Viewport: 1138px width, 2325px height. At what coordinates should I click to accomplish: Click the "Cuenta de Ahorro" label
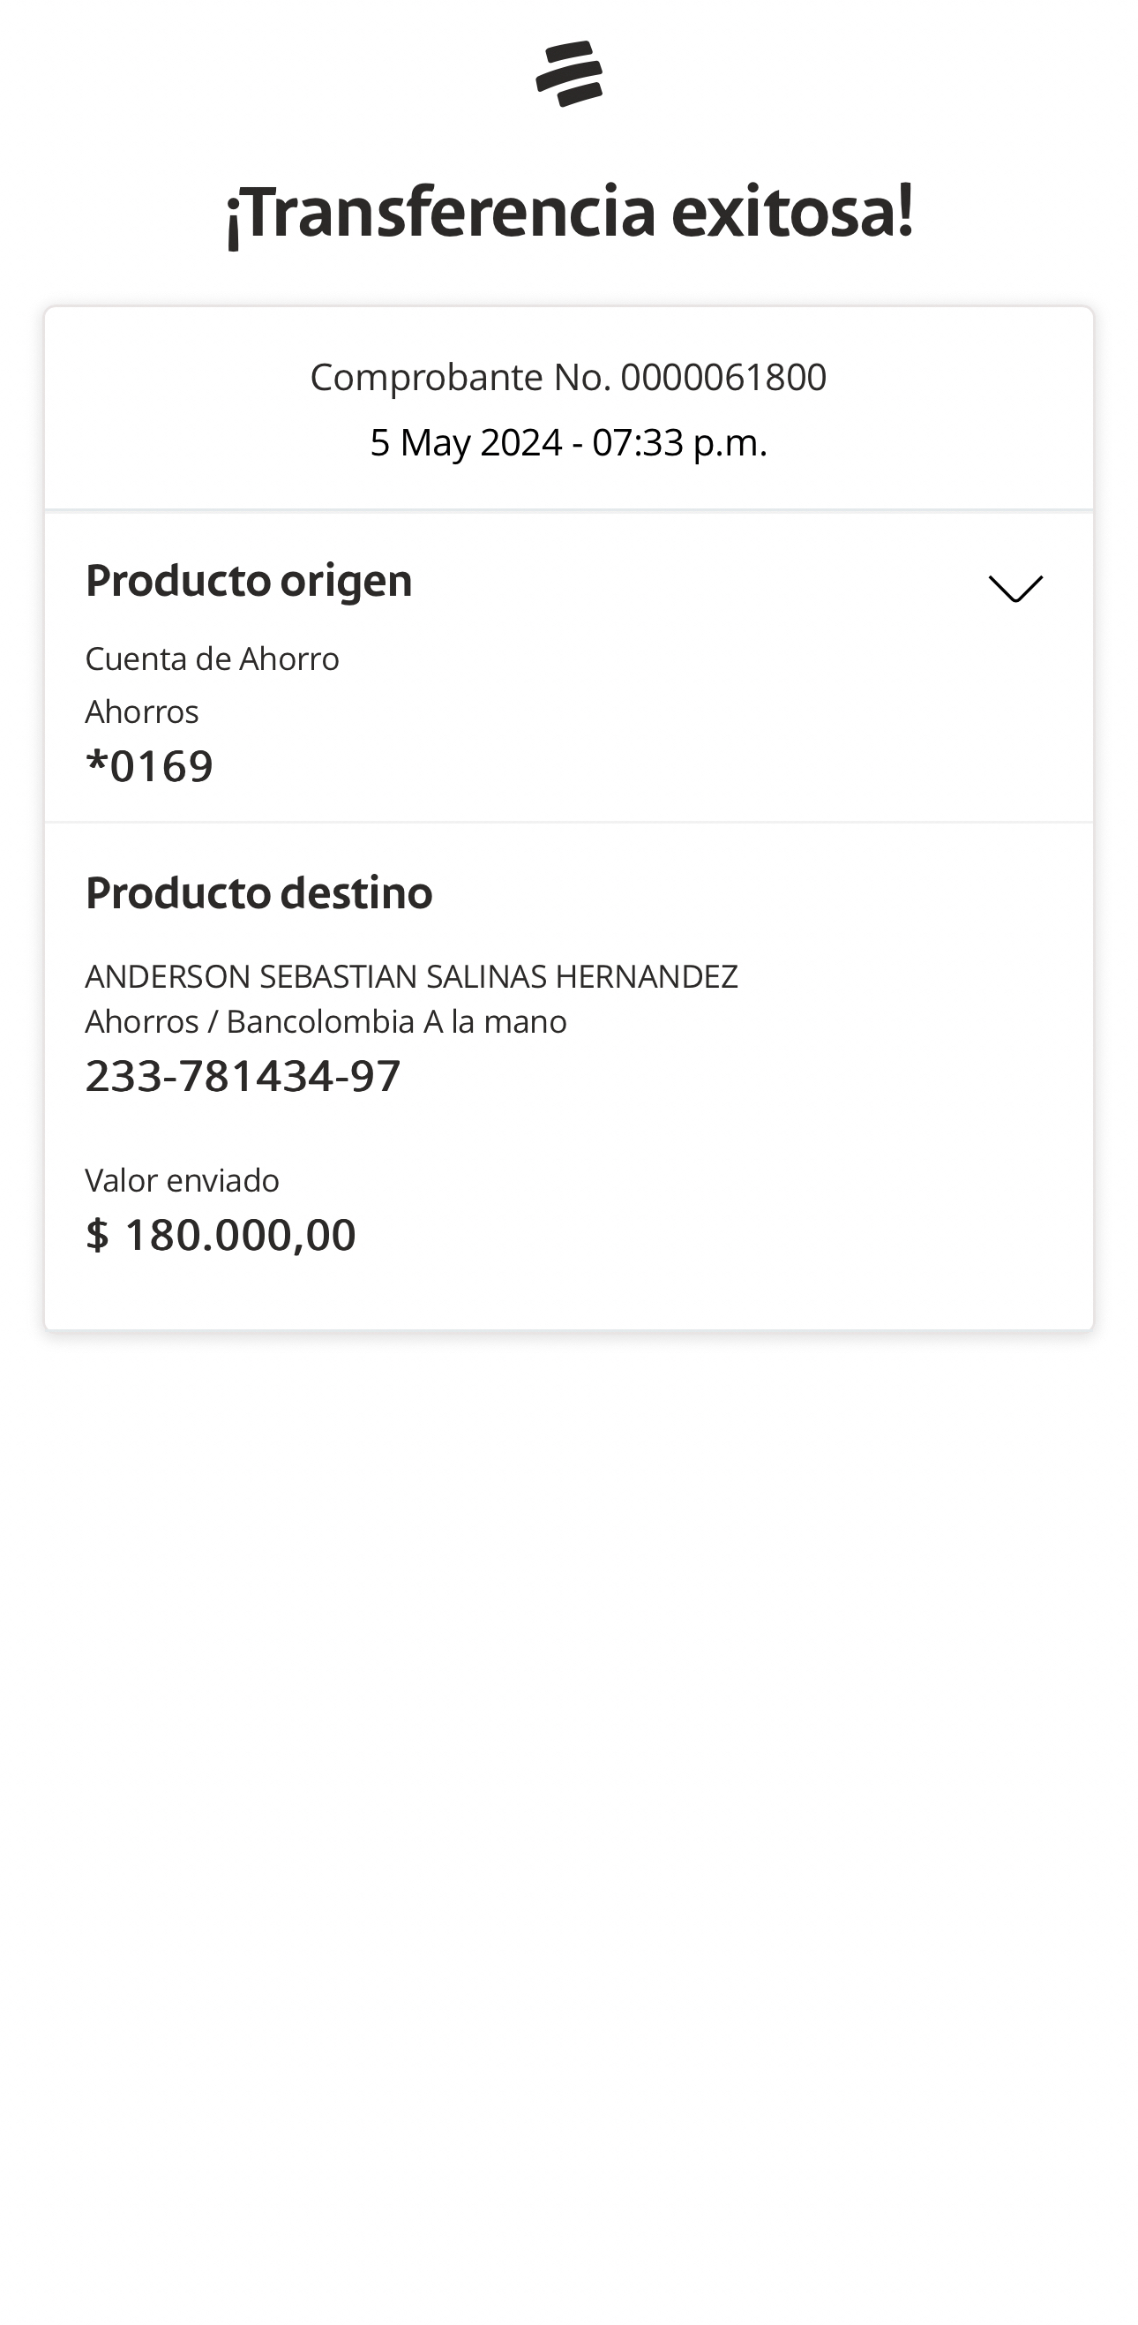[x=212, y=658]
